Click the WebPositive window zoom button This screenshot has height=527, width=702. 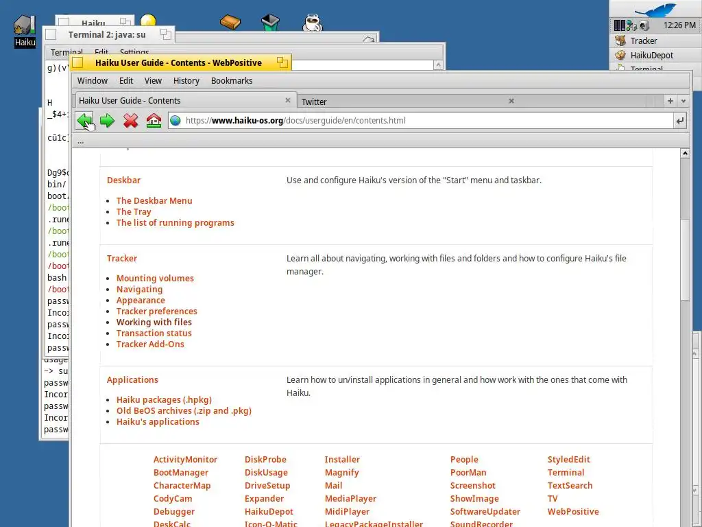coord(282,62)
